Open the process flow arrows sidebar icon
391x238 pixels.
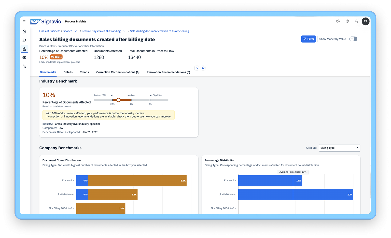(x=24, y=66)
